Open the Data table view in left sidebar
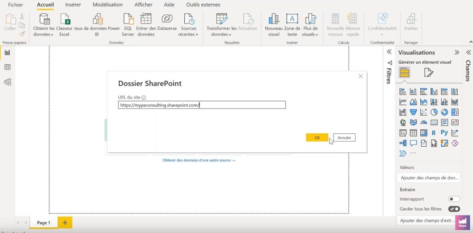This screenshot has width=473, height=233. [x=7, y=67]
